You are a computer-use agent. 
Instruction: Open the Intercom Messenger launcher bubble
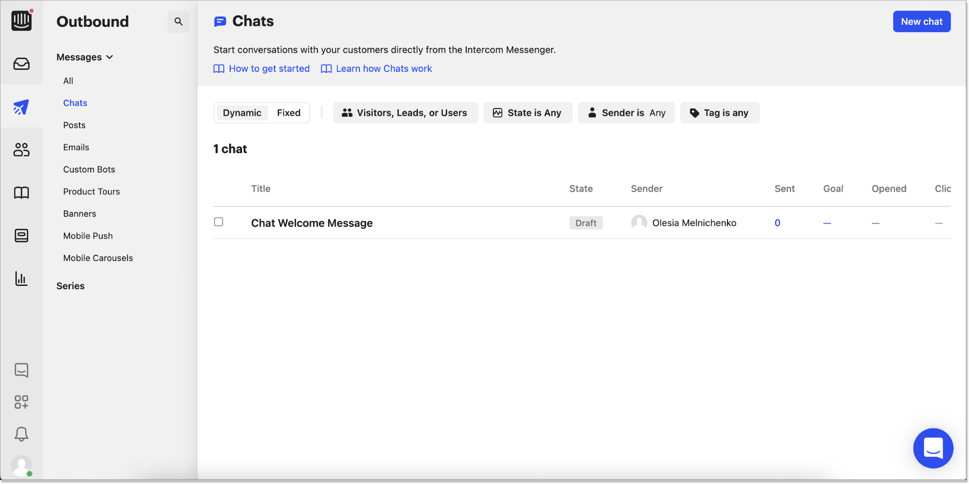click(933, 448)
